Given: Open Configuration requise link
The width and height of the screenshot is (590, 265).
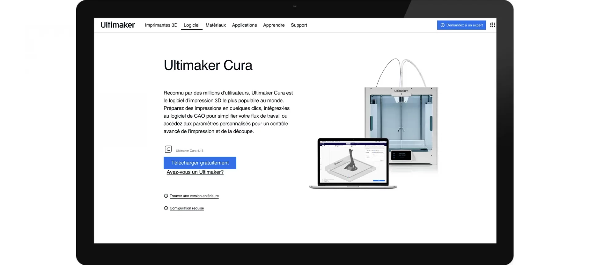Looking at the screenshot, I should [x=187, y=208].
